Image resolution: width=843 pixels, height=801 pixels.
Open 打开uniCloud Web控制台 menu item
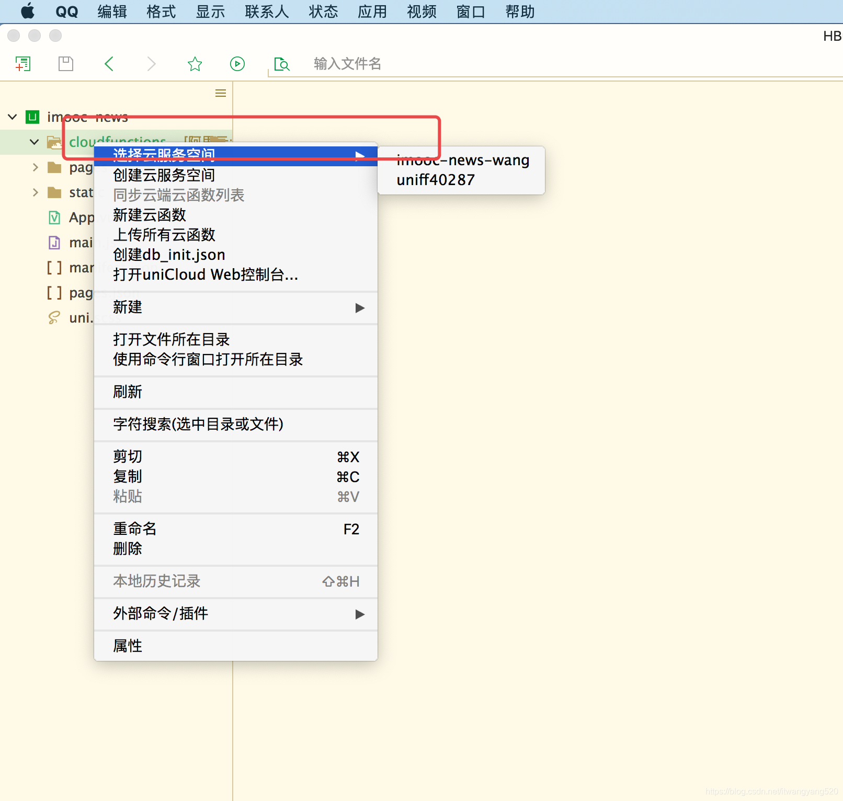click(x=236, y=274)
